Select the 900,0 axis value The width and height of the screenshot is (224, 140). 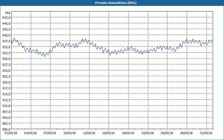pyautogui.click(x=6, y=129)
